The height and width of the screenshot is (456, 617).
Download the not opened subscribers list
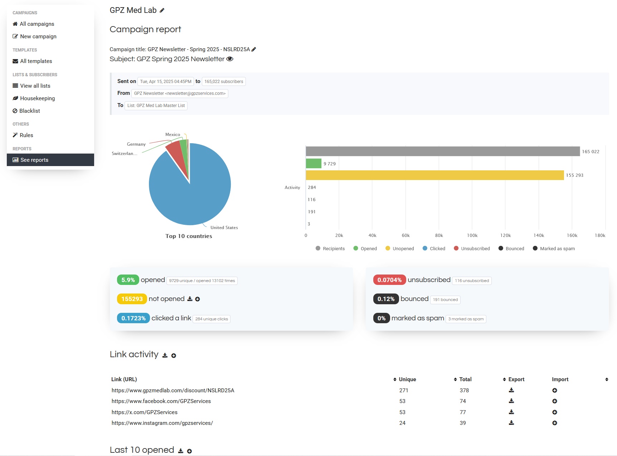[x=190, y=299]
